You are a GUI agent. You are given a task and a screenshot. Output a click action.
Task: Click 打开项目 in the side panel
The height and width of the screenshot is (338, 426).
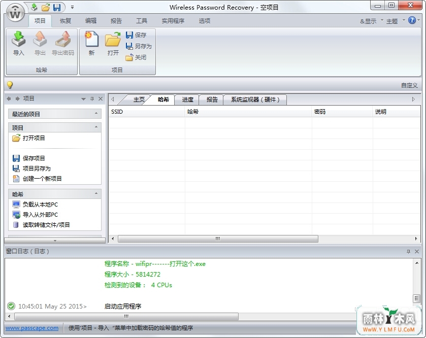pos(28,138)
